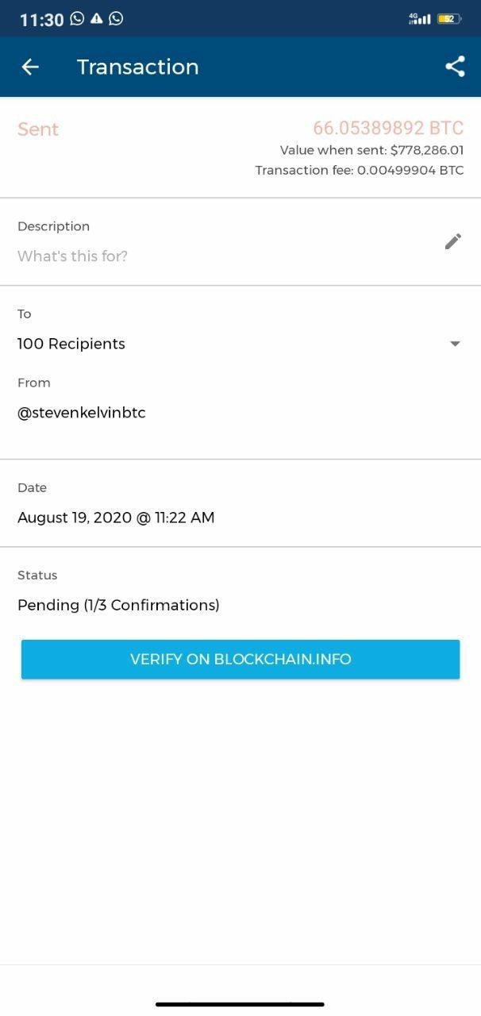Image resolution: width=481 pixels, height=1016 pixels.
Task: Tap the bottom home gesture bar
Action: [240, 1004]
